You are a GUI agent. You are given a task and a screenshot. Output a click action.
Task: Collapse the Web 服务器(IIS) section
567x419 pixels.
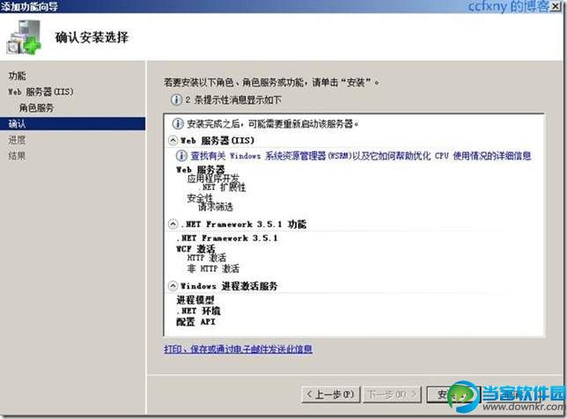click(173, 140)
